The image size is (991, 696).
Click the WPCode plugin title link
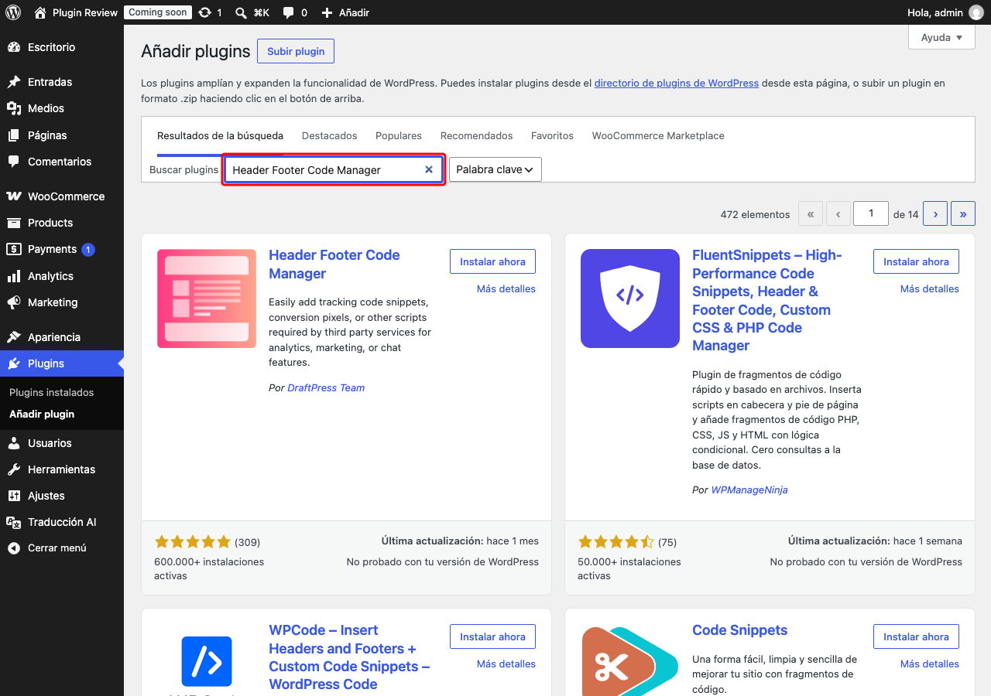(x=349, y=657)
